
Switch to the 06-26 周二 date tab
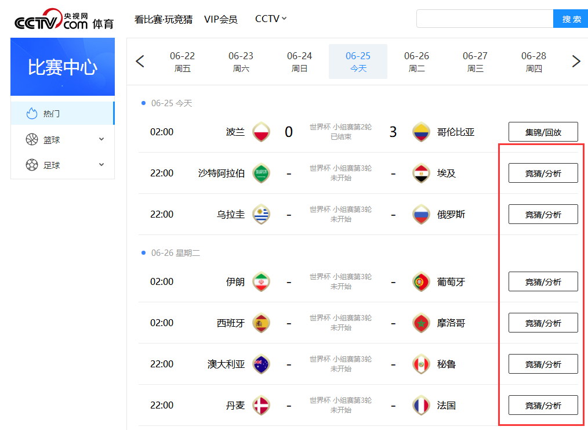click(416, 62)
